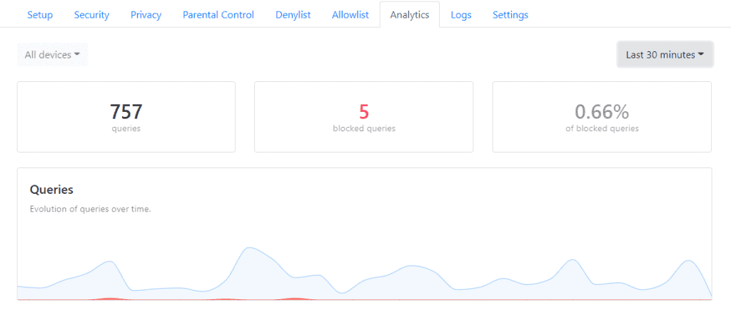
Task: Click the Queries chart heading
Action: pos(51,190)
